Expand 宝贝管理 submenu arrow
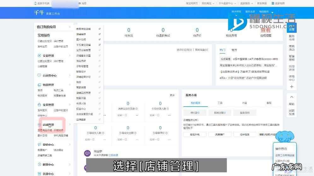Viewport: 314px width, 176px height. point(70,105)
